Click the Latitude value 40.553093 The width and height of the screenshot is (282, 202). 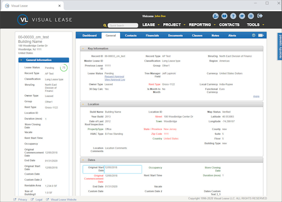pyautogui.click(x=228, y=117)
